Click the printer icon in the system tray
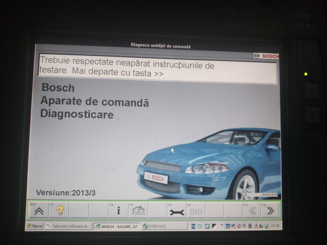 (x=260, y=226)
